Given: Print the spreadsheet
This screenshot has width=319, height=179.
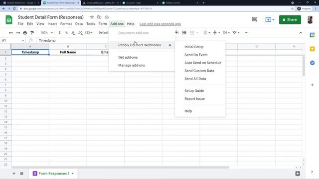Looking at the screenshot, I should click(25, 33).
